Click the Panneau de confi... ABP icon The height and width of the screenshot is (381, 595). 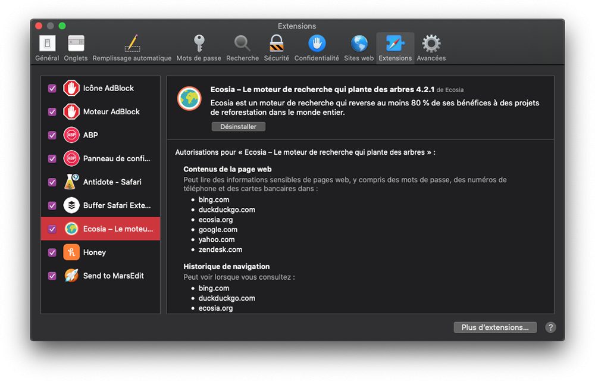tap(71, 158)
